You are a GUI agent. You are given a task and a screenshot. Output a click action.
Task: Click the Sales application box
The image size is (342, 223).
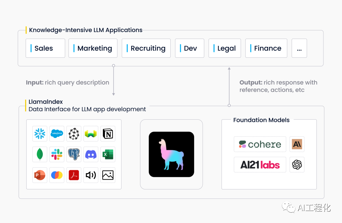tap(45, 48)
